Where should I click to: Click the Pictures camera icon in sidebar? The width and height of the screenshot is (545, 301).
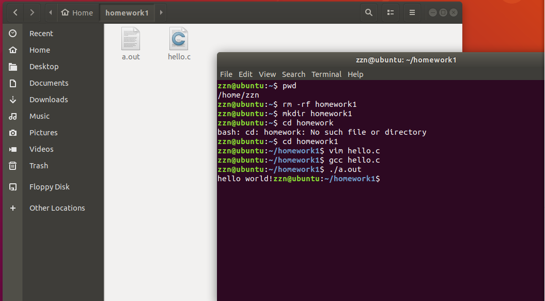click(13, 132)
